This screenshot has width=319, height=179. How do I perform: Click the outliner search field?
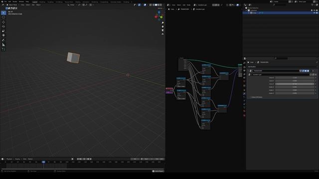tap(280, 5)
